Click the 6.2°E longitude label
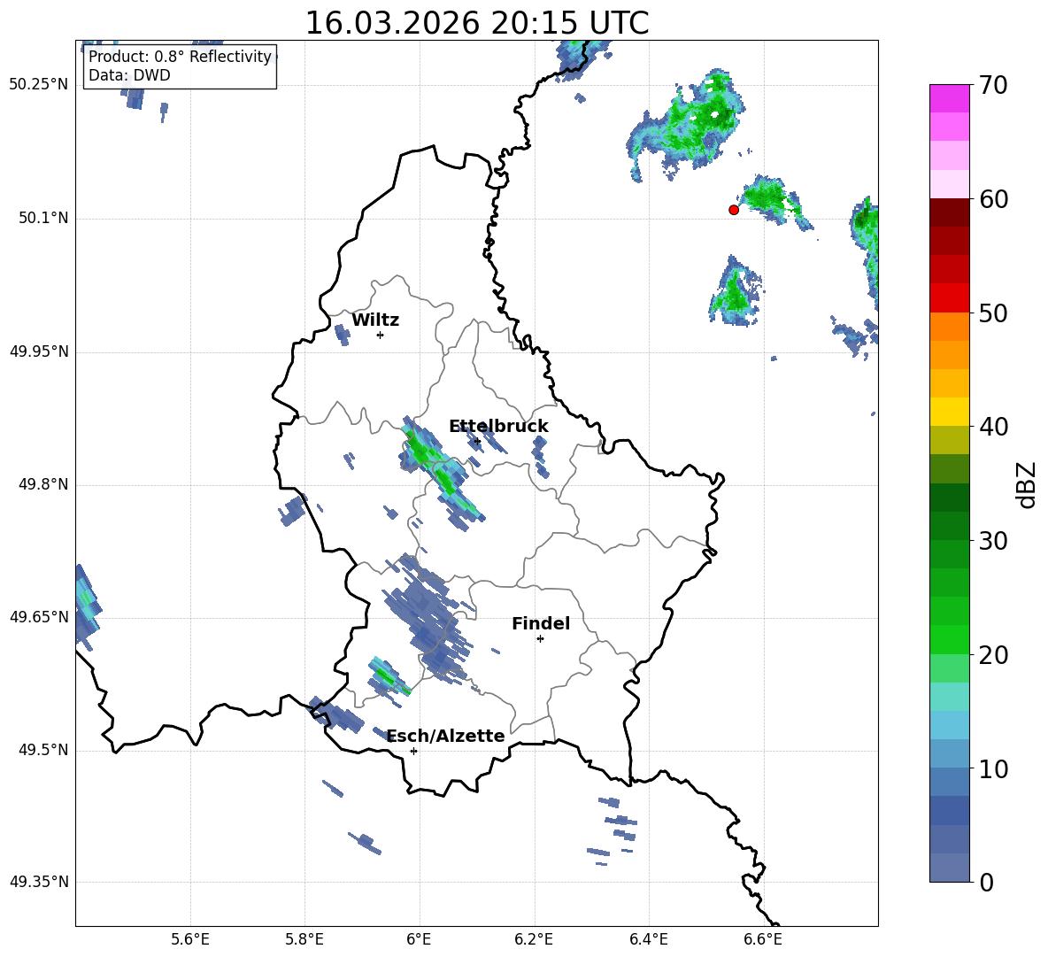1048x957 pixels. point(534,939)
